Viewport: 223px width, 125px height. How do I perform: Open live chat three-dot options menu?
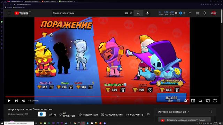(x=212, y=112)
